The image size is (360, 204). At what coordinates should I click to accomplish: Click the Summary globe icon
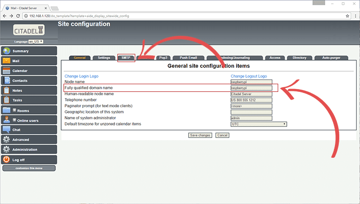[x=7, y=51]
